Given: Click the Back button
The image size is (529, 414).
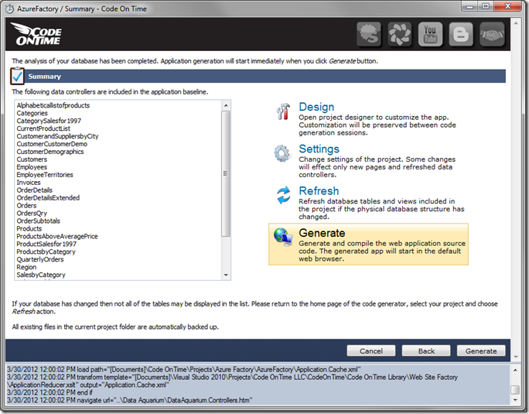Looking at the screenshot, I should [x=426, y=351].
